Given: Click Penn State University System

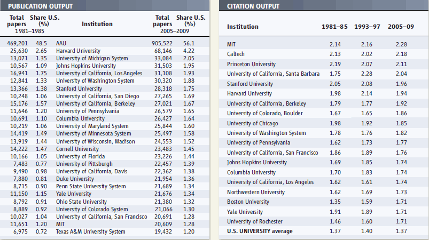Looking at the screenshot, I should [x=91, y=186].
